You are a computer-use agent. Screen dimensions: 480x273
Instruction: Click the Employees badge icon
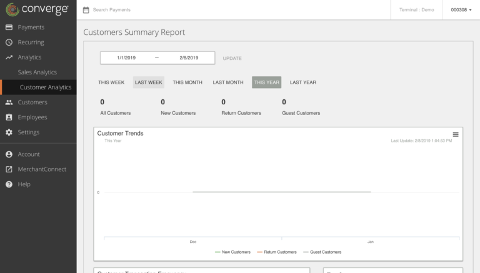pos(9,117)
